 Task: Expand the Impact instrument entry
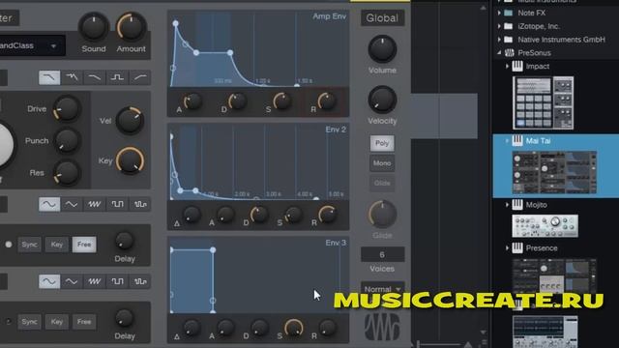tap(507, 67)
